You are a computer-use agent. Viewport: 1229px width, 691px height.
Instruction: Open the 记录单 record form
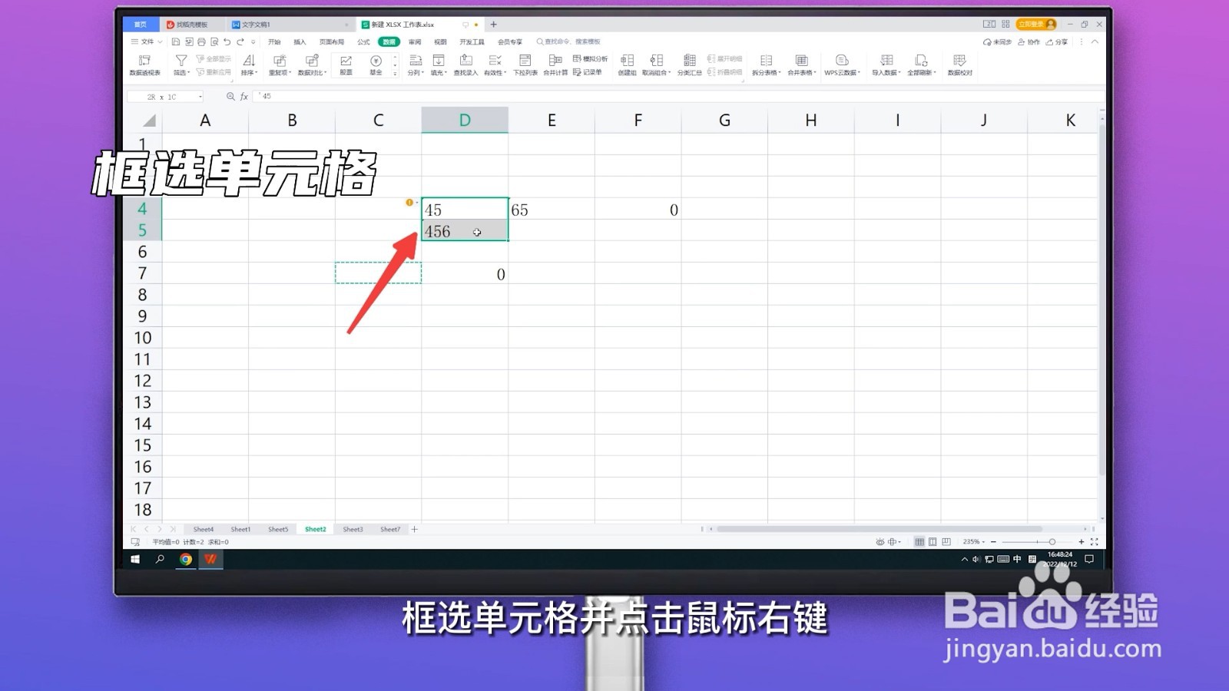coord(588,72)
